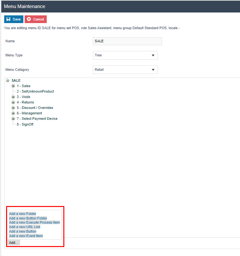
Task: Select the 6 - Management tree item
Action: pos(29,113)
